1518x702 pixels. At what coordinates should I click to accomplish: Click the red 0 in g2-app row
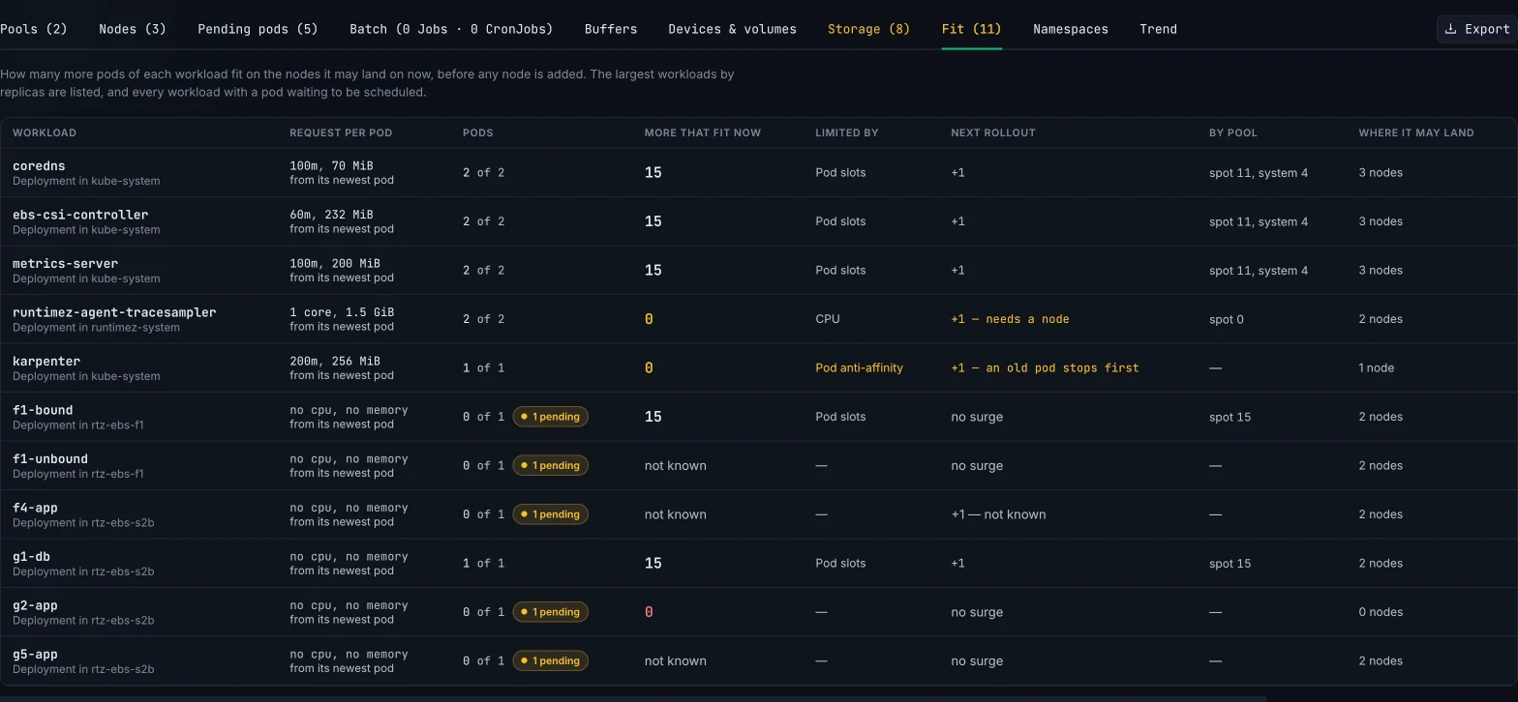point(649,612)
